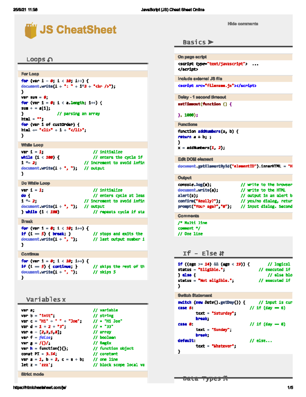The image size is (306, 397).
Task: Click the "// skips 5" comment
Action: tap(105, 272)
